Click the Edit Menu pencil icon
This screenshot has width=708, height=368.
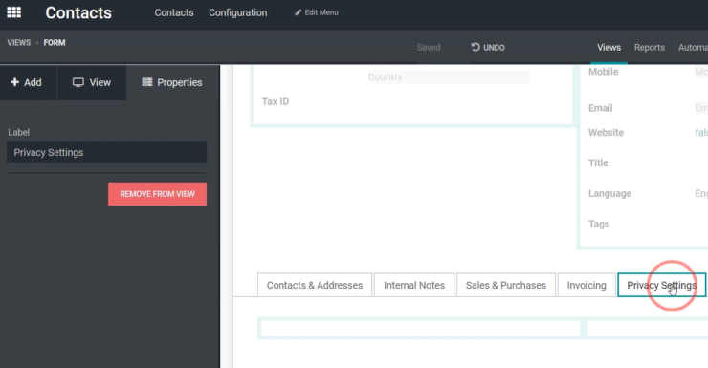tap(298, 12)
